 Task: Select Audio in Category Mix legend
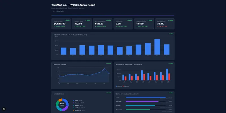click(78, 101)
